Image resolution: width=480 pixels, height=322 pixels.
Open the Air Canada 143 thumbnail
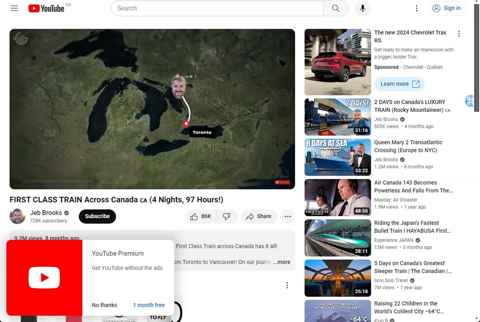(x=338, y=198)
